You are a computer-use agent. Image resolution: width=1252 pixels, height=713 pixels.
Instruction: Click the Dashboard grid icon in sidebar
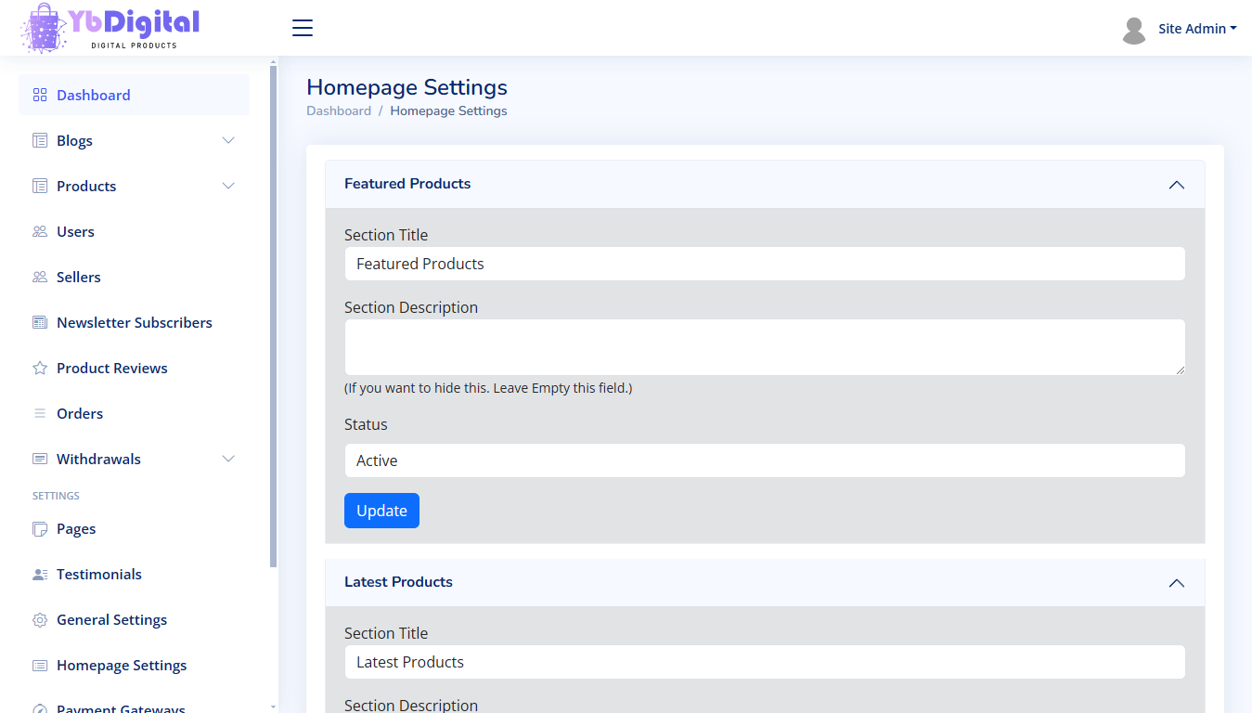40,95
